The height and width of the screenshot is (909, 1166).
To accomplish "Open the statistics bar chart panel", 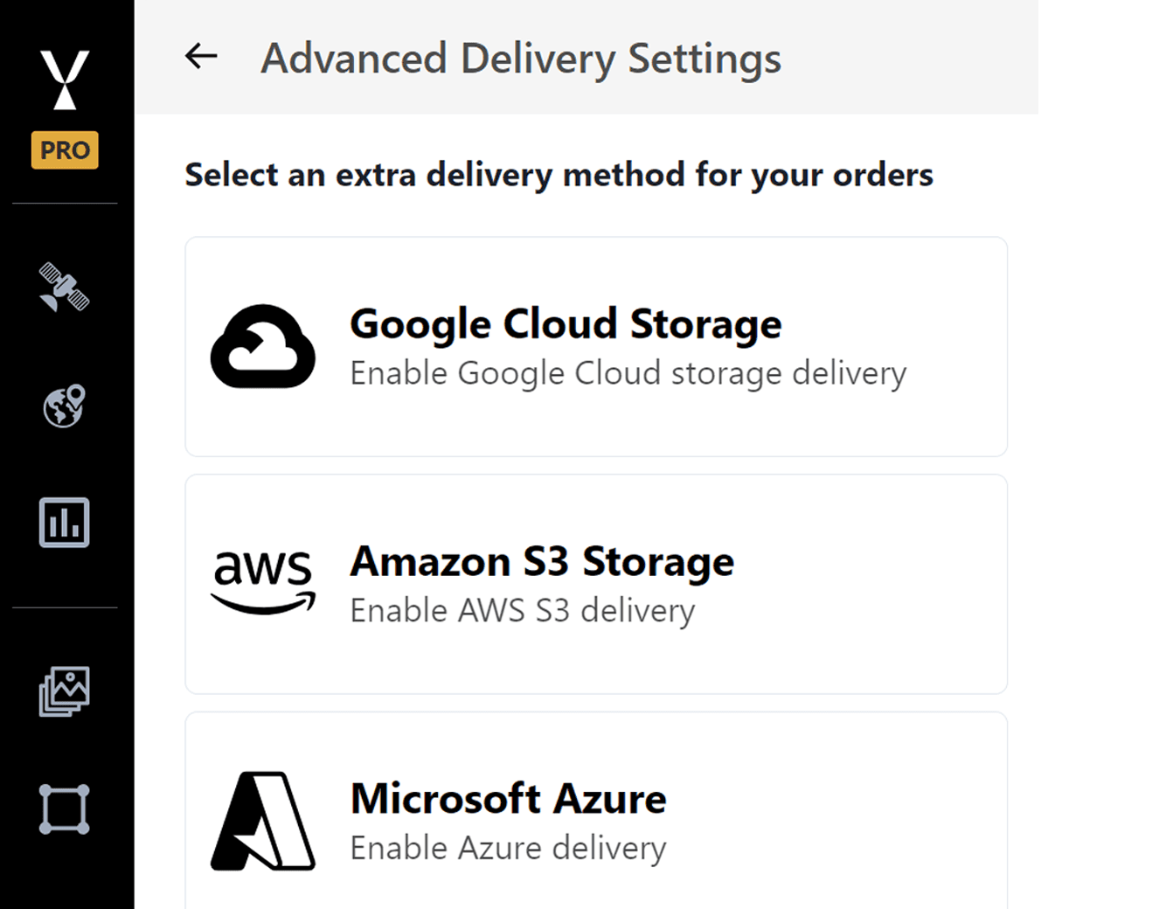I will [x=65, y=522].
